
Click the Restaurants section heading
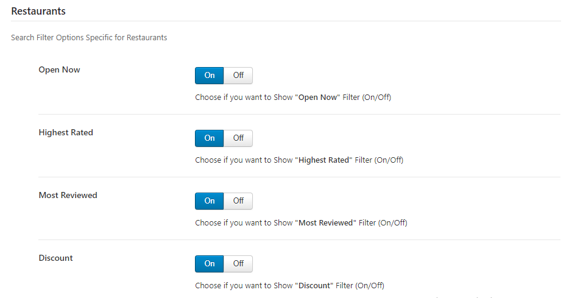[38, 11]
